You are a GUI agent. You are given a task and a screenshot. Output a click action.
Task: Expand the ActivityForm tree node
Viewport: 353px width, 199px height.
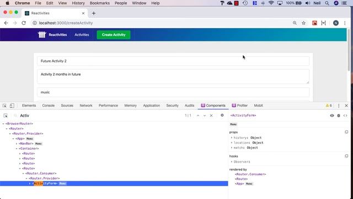tap(30, 184)
